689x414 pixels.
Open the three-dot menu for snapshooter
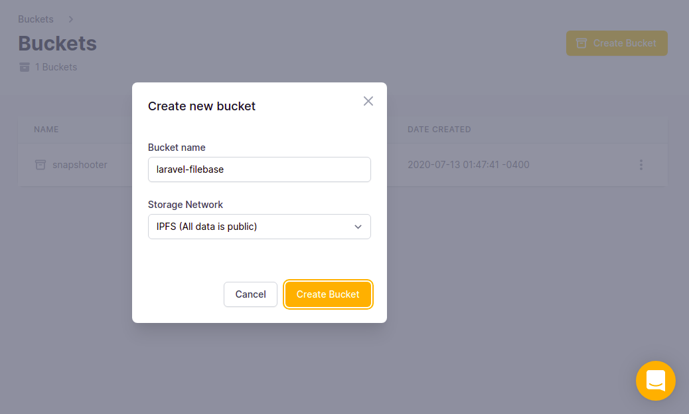[x=641, y=165]
